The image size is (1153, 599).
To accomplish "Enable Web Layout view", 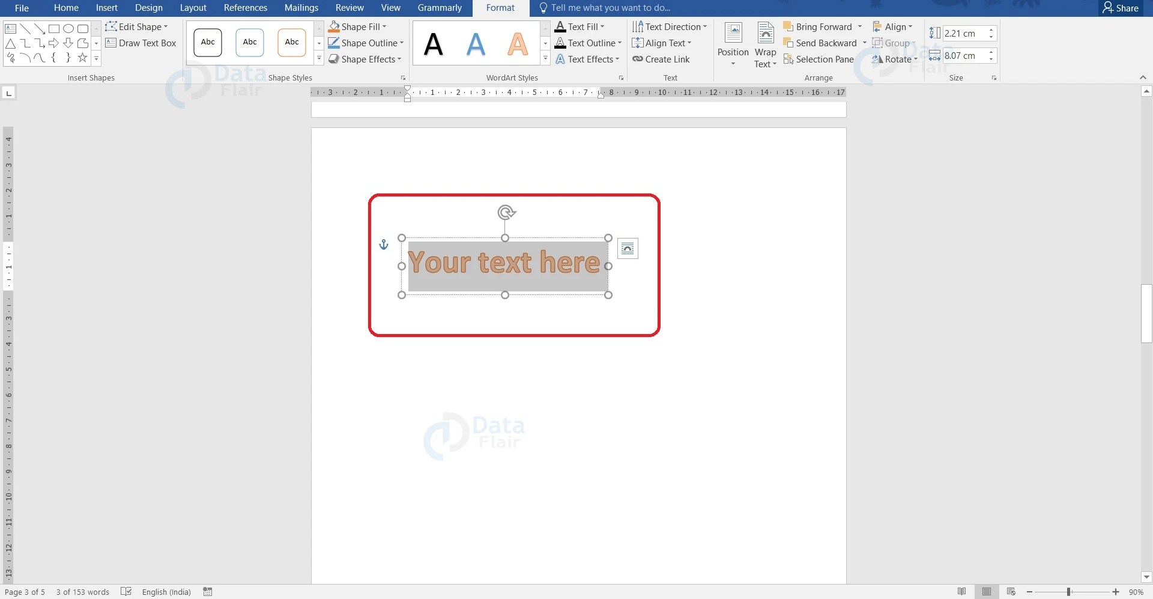I will [x=1011, y=592].
